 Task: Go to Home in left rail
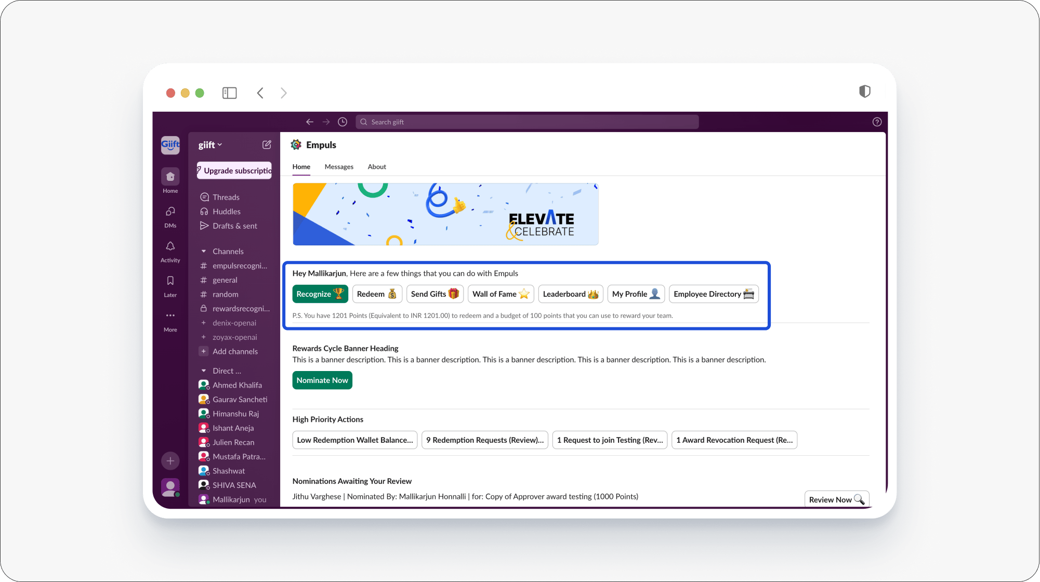click(170, 181)
